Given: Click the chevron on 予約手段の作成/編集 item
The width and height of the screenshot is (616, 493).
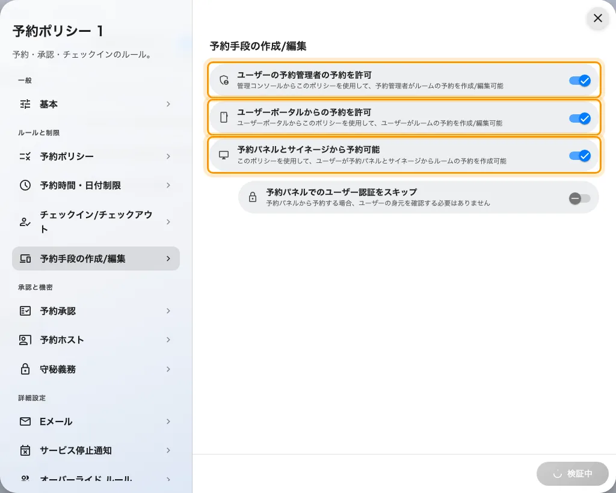Looking at the screenshot, I should (168, 259).
